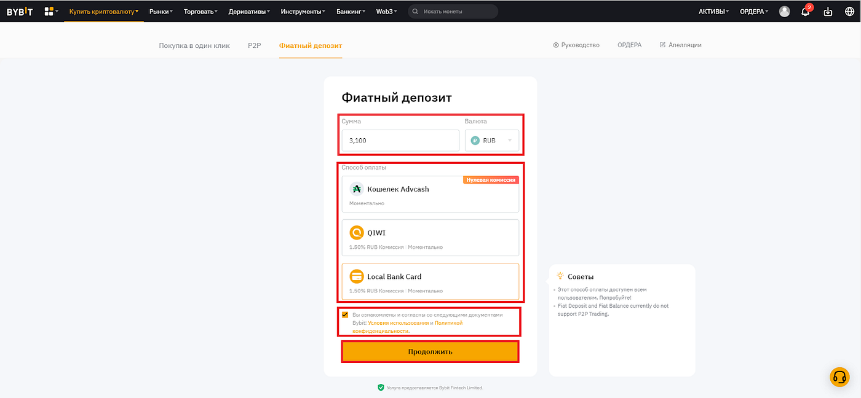Click the green shield security icon
The height and width of the screenshot is (398, 861).
click(381, 388)
